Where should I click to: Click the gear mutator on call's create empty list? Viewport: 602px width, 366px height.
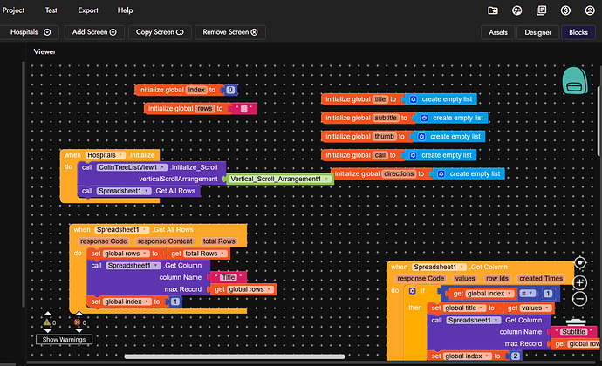413,155
